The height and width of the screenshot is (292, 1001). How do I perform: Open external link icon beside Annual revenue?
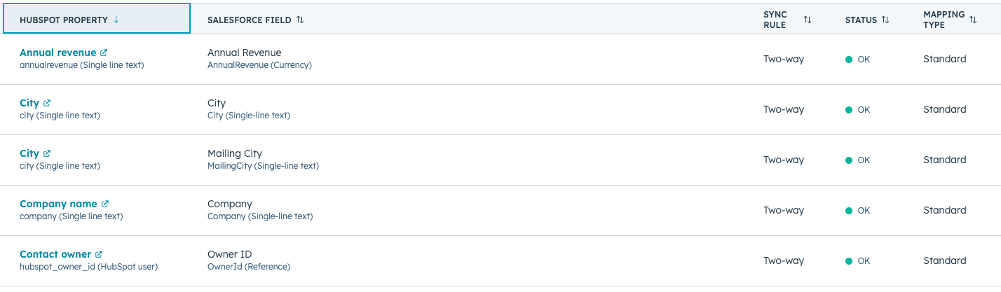(x=104, y=53)
